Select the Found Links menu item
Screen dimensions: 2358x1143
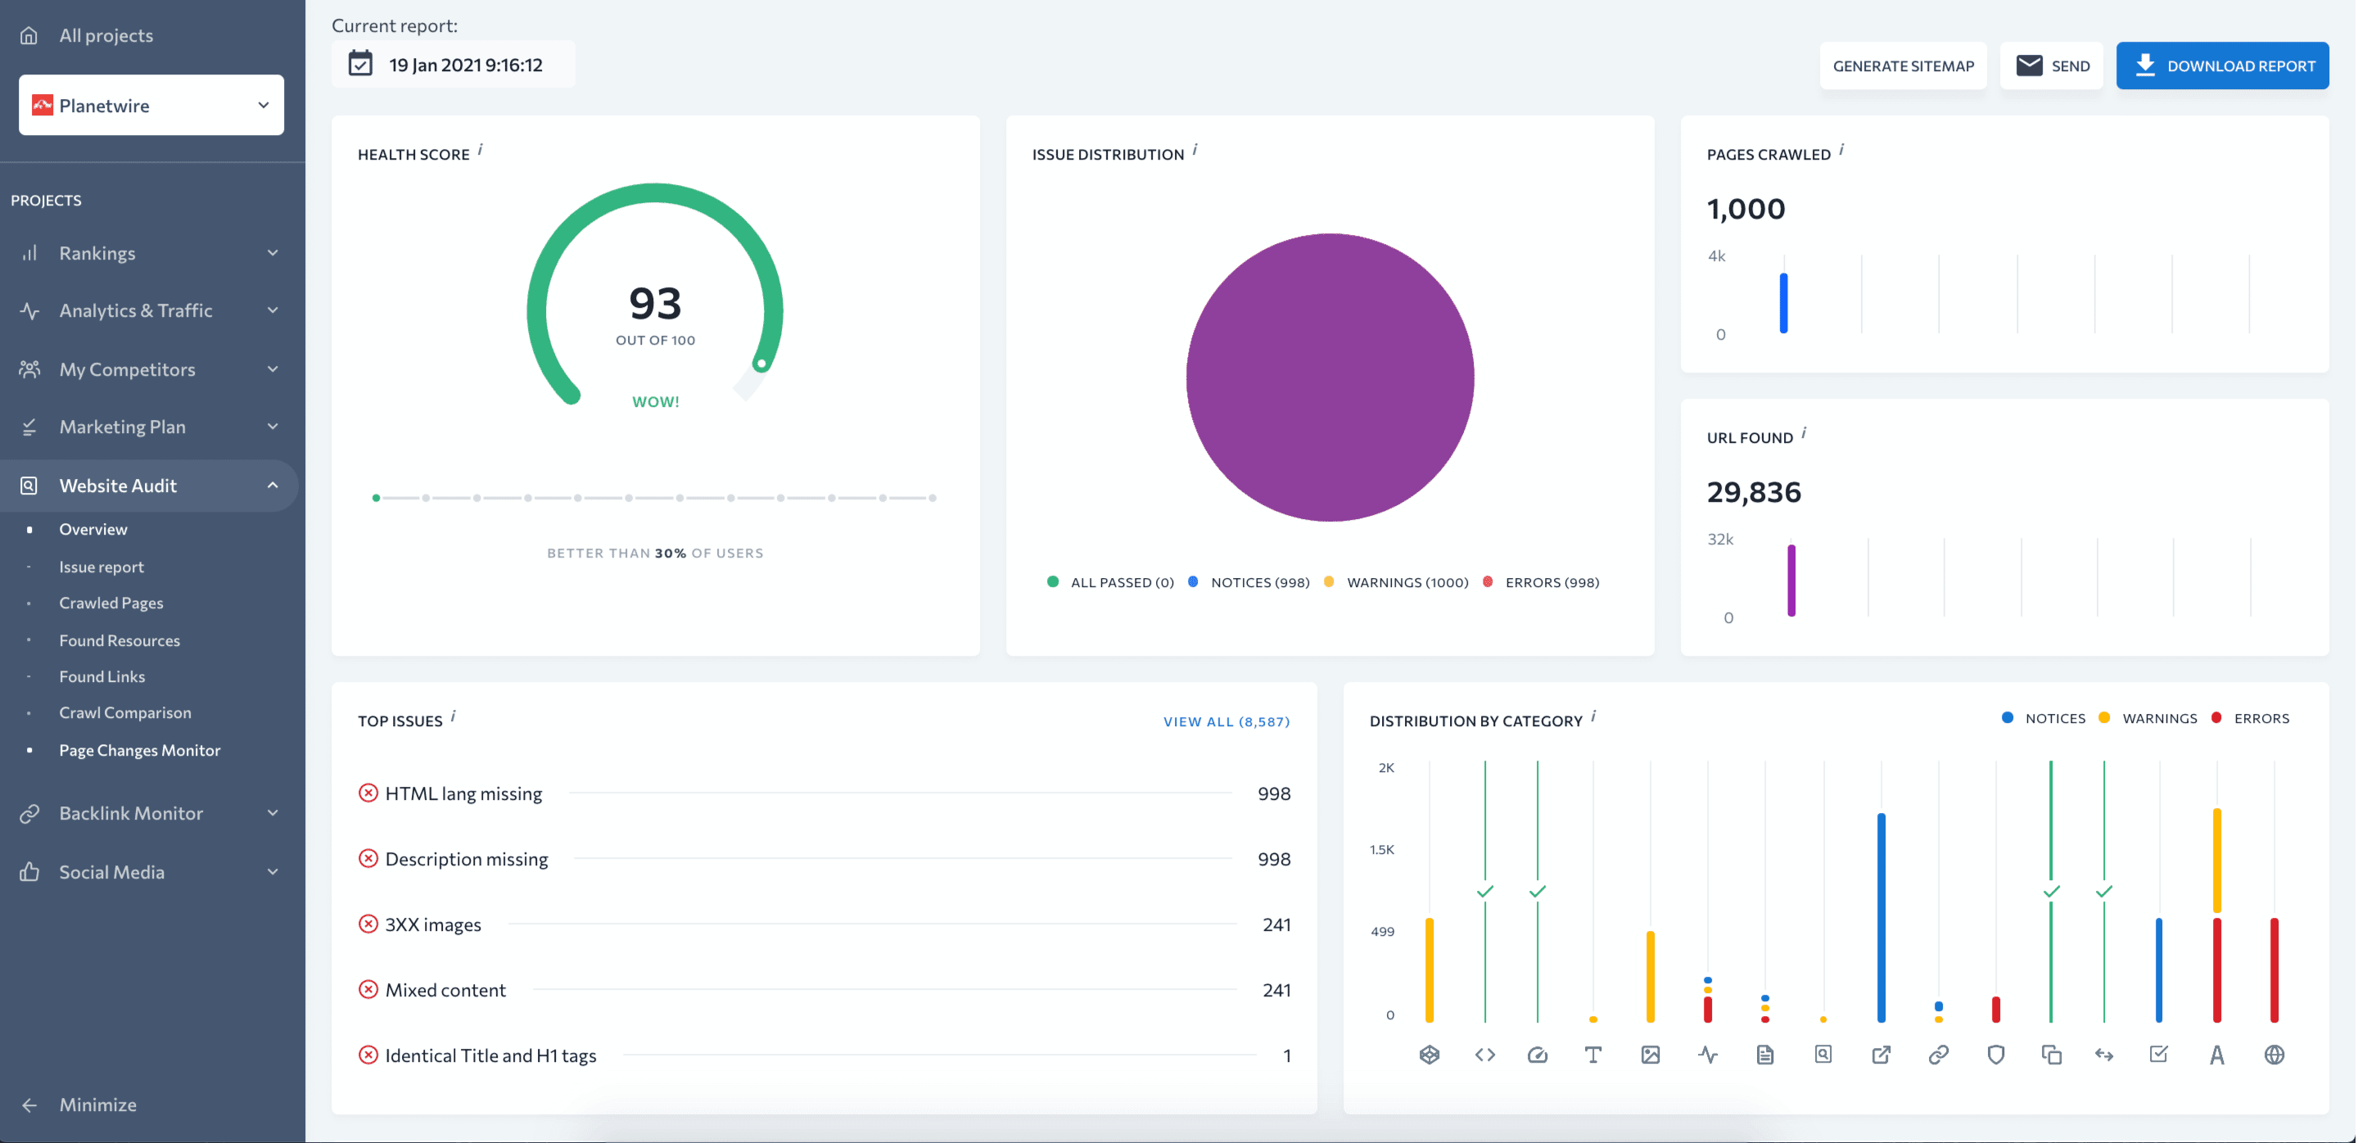click(x=101, y=675)
